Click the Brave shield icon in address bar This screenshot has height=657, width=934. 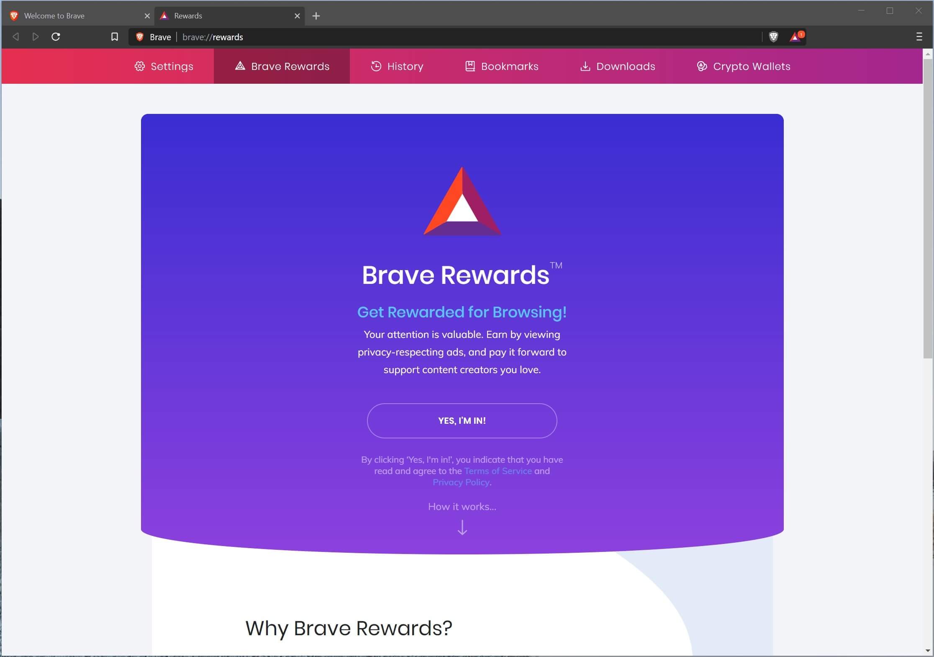[x=774, y=37]
